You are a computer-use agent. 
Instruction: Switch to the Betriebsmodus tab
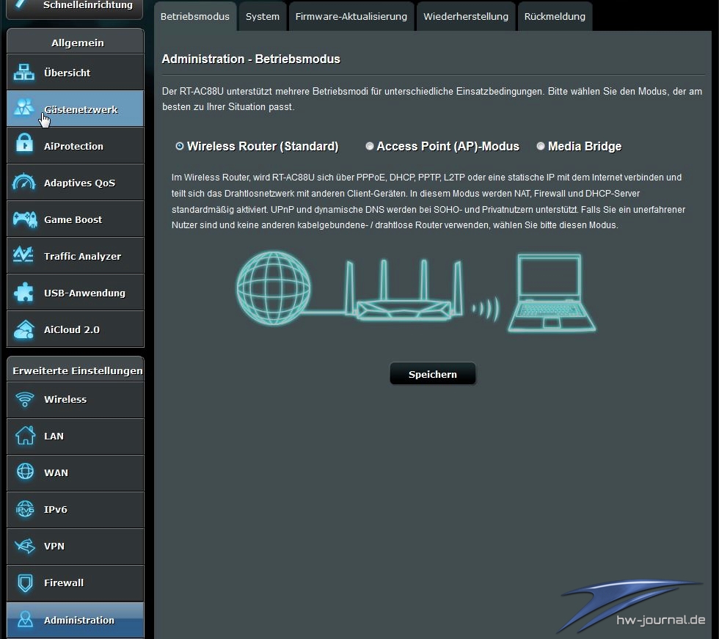click(195, 16)
